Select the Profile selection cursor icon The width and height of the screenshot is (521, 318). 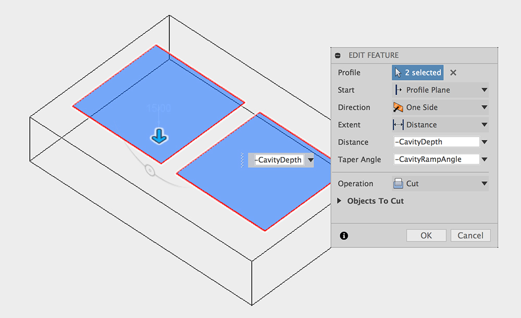[397, 72]
